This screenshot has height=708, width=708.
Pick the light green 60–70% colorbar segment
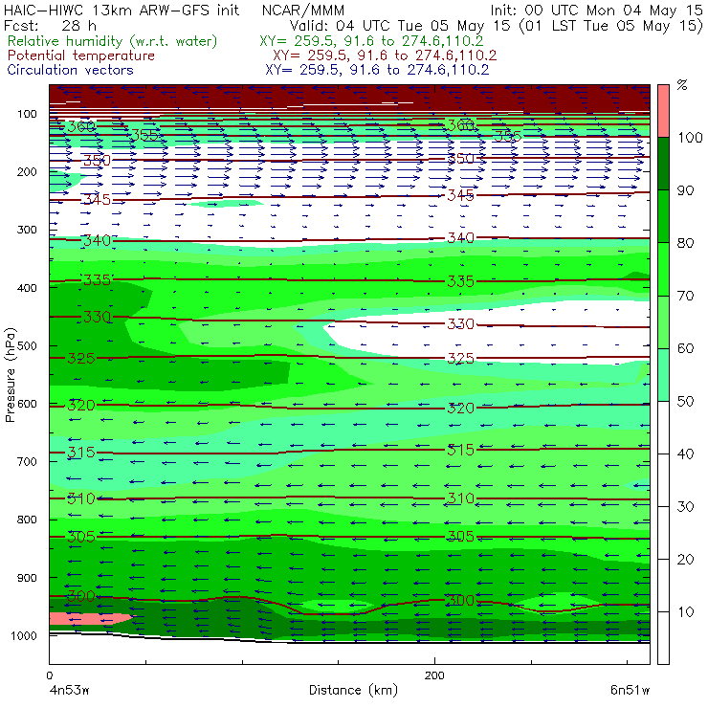point(663,321)
